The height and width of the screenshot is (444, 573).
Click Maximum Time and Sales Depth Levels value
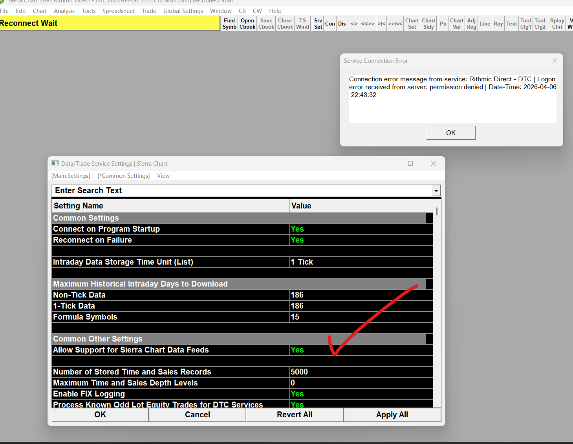coord(357,383)
